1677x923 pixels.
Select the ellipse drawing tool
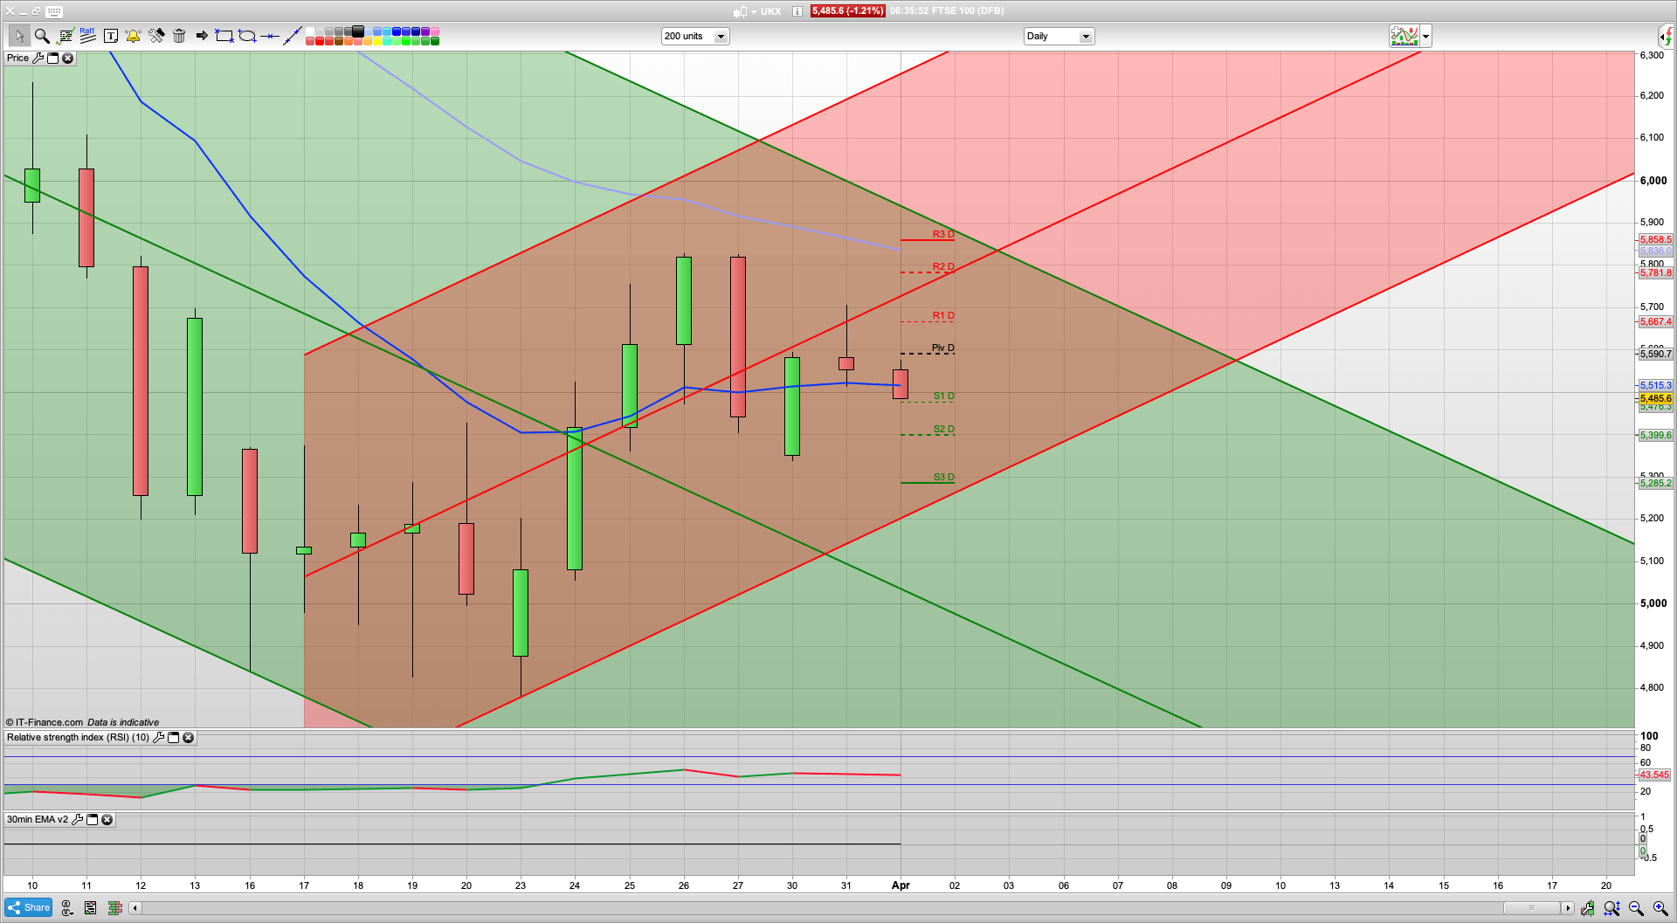tap(247, 36)
